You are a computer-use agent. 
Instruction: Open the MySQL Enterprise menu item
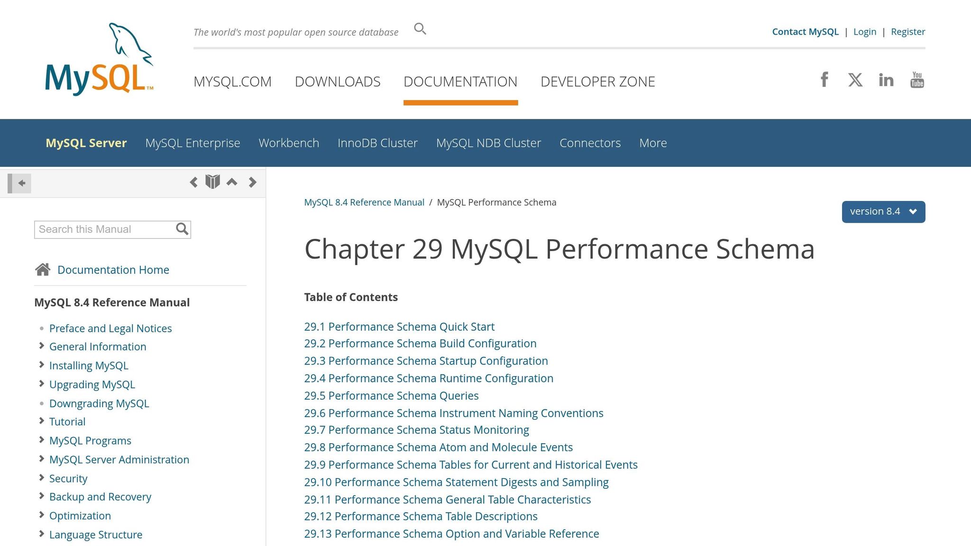click(192, 143)
